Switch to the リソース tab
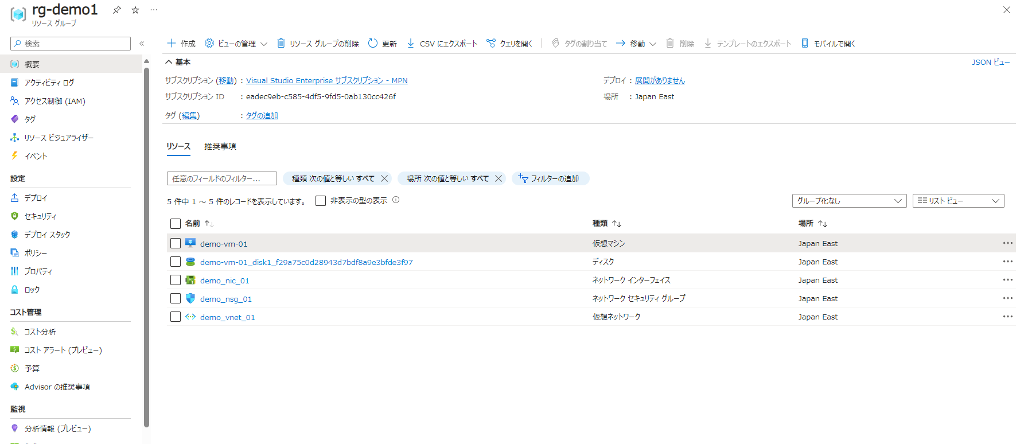The height and width of the screenshot is (444, 1024). click(x=178, y=146)
